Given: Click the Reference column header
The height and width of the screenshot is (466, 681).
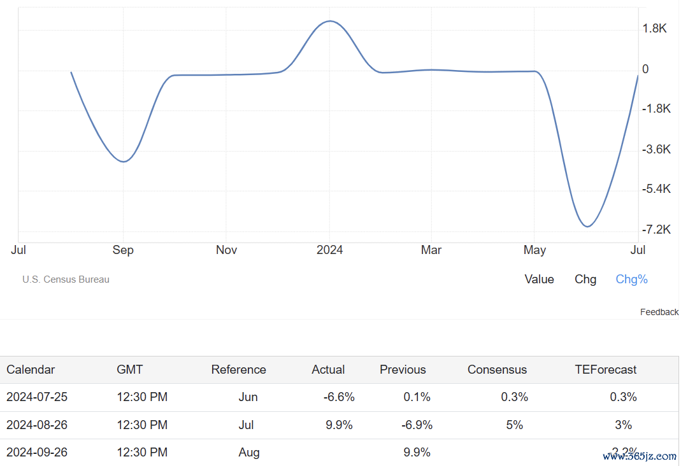Looking at the screenshot, I should (x=238, y=369).
